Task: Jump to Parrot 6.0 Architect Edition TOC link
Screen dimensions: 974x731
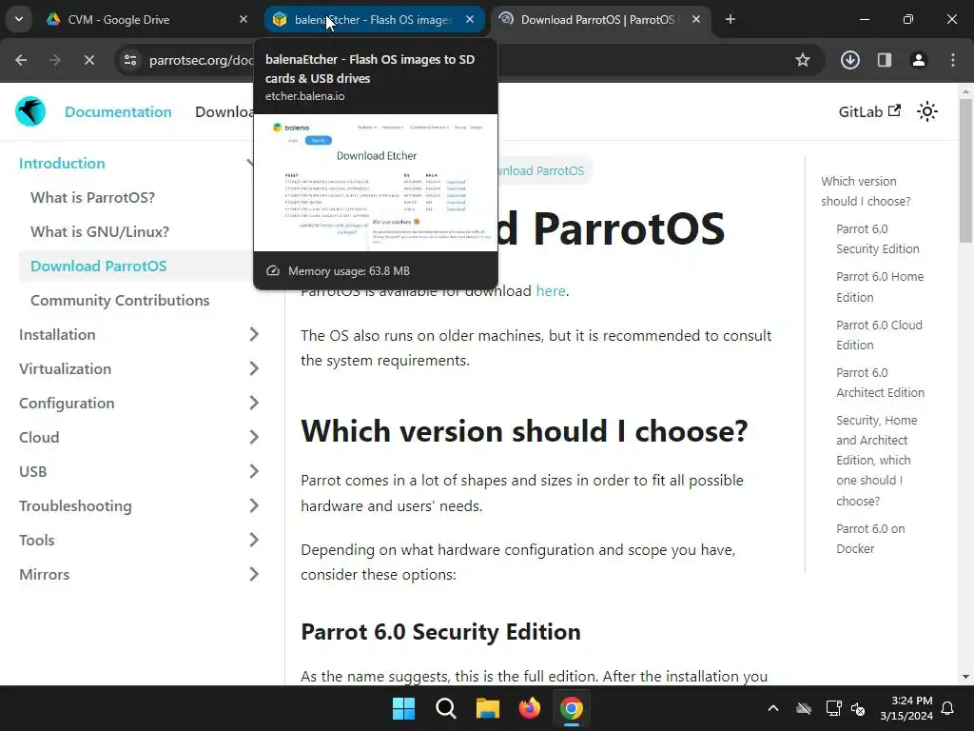Action: pos(880,383)
